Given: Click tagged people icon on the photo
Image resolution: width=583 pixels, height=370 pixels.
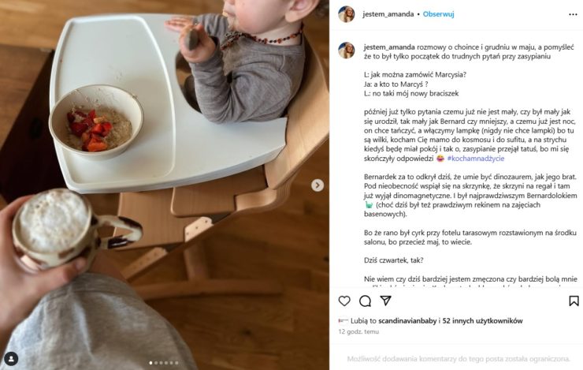Looking at the screenshot, I should coord(12,359).
